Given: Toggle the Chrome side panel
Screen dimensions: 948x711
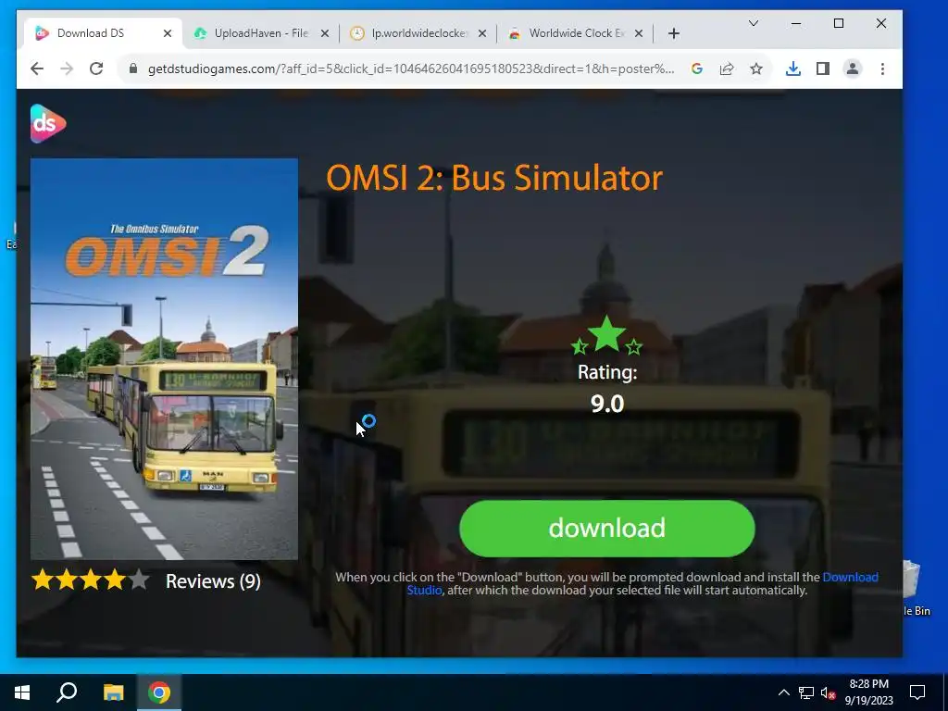Looking at the screenshot, I should tap(823, 69).
